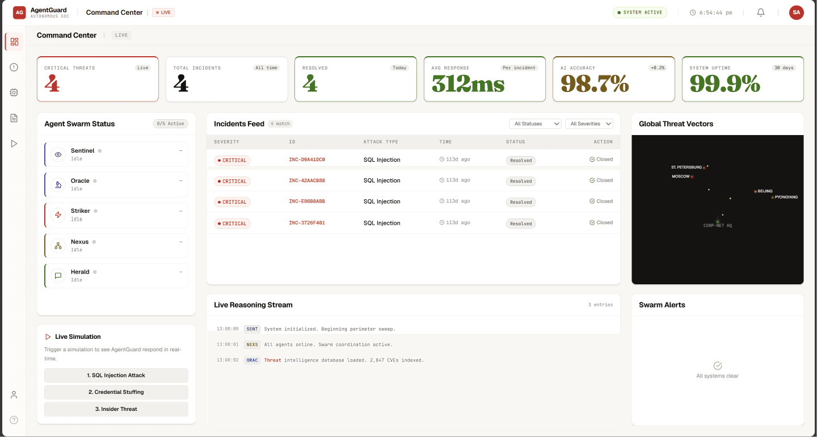This screenshot has width=817, height=437.
Task: Open incident INC-E98B8ABB
Action: click(x=307, y=201)
